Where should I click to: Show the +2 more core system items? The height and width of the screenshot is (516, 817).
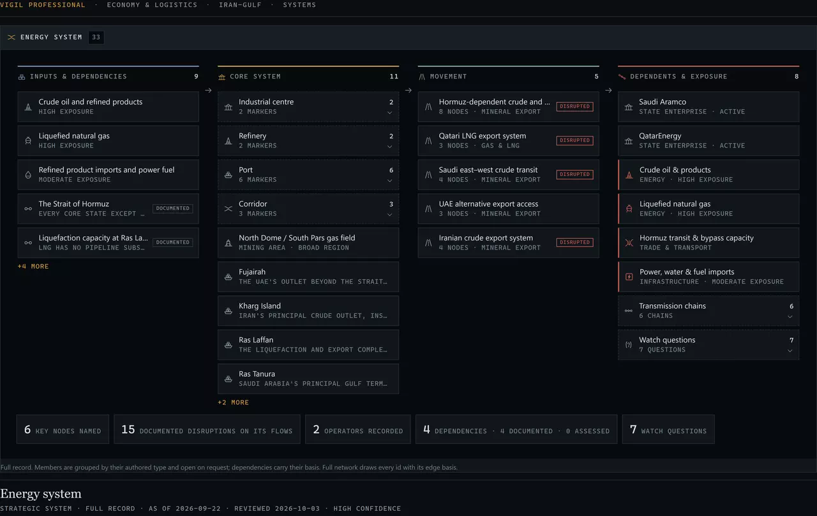(x=233, y=402)
